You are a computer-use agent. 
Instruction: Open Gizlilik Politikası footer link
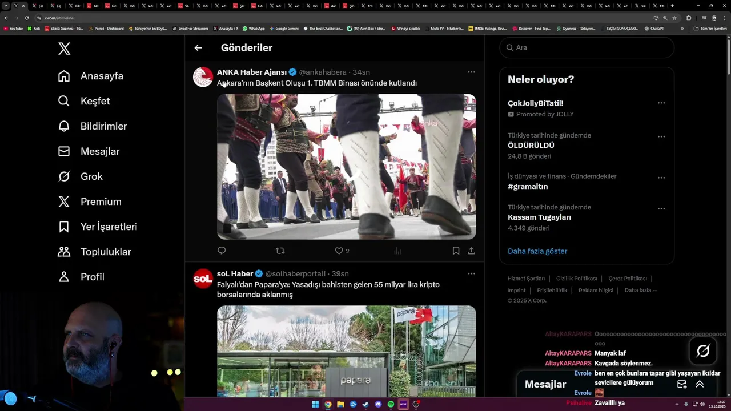click(577, 279)
